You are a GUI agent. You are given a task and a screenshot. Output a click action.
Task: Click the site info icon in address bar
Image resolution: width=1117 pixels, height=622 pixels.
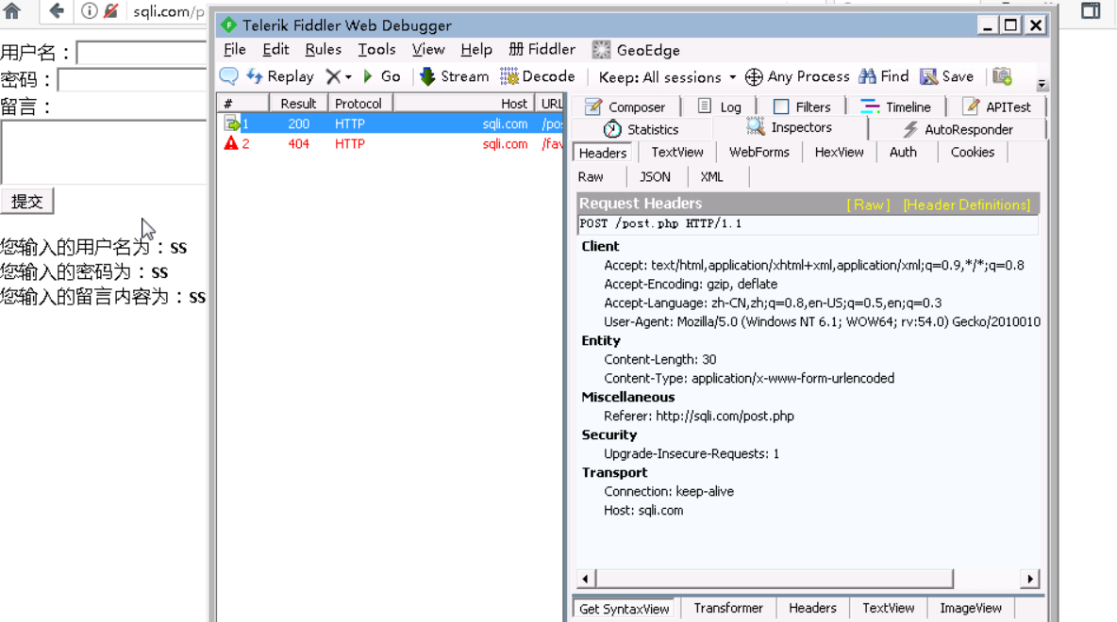[89, 10]
